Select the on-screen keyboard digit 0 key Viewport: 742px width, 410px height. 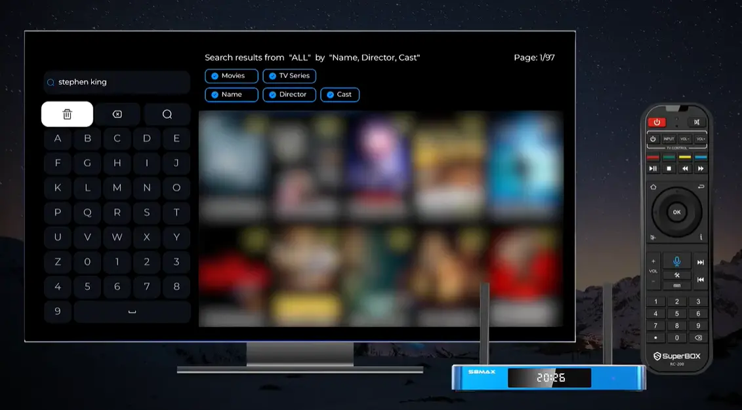(87, 262)
